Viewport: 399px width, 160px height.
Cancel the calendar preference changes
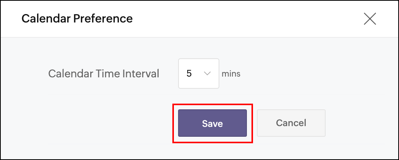[x=291, y=123]
